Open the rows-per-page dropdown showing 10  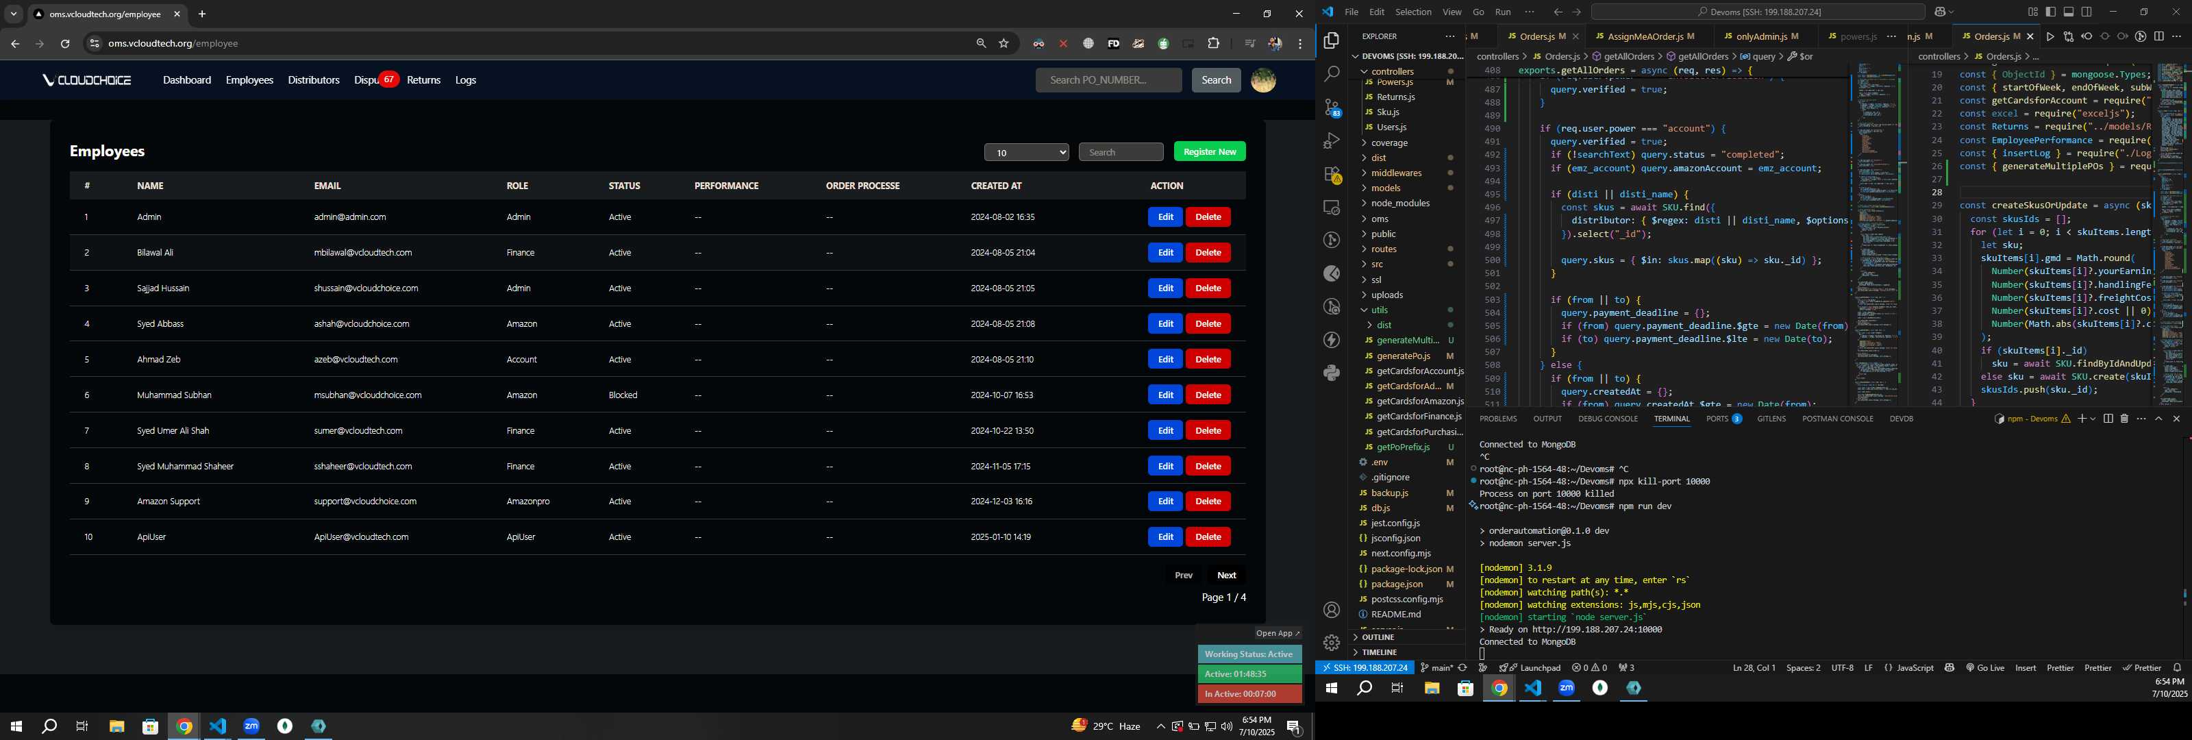click(x=1026, y=152)
